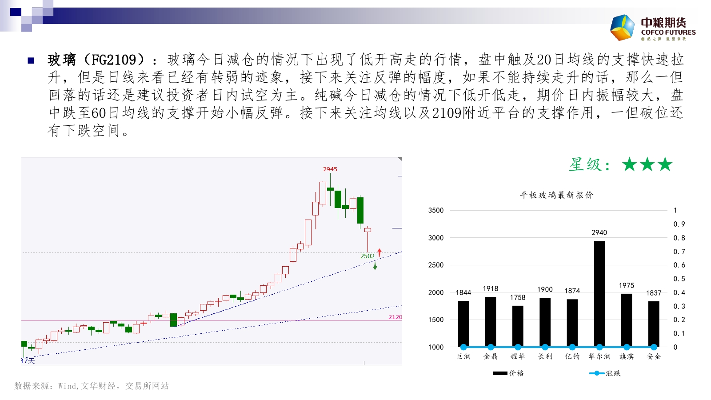Click the last green rating star
This screenshot has width=711, height=400.
point(665,164)
